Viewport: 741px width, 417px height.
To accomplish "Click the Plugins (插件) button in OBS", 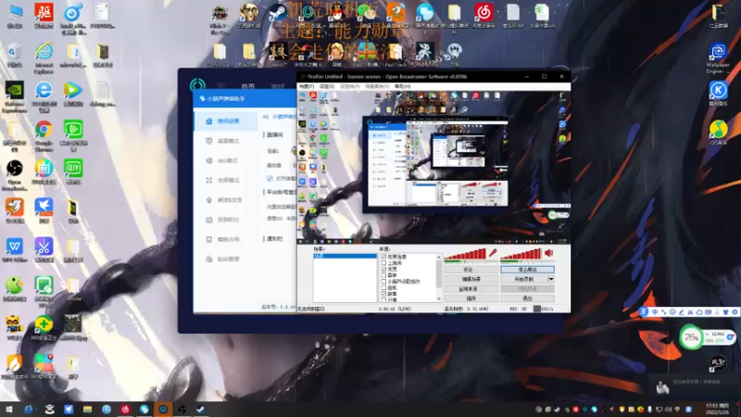I will (471, 298).
